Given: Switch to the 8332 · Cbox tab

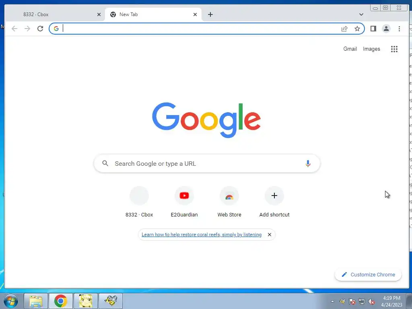Looking at the screenshot, I should (55, 14).
